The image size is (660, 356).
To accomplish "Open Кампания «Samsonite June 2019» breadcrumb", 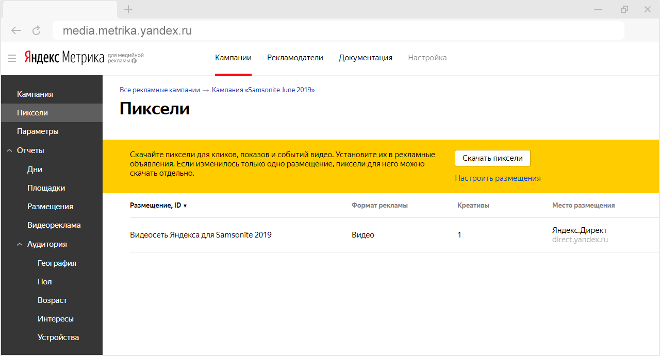I will 263,90.
